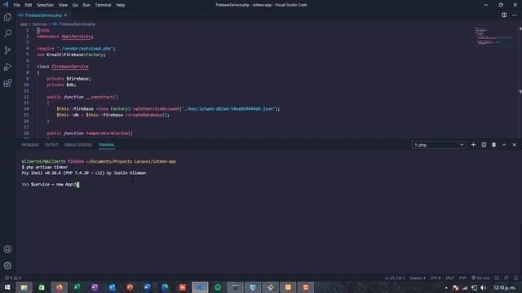Click the PHP language mode status
Viewport: 522px width, 293px height.
pos(462,278)
